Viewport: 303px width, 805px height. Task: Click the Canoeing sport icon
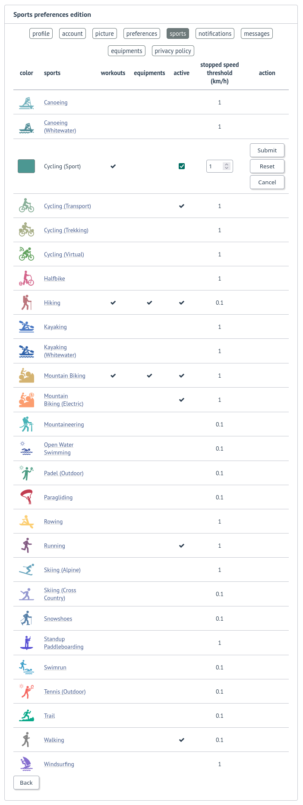26,102
